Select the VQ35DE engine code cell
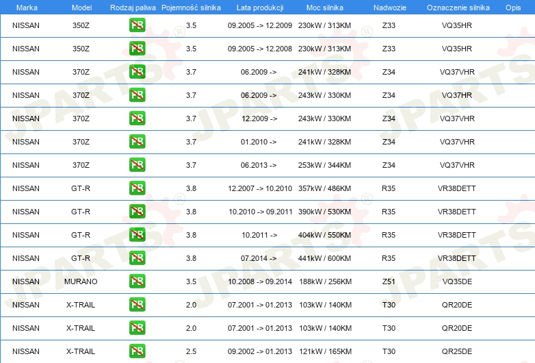 (x=457, y=281)
